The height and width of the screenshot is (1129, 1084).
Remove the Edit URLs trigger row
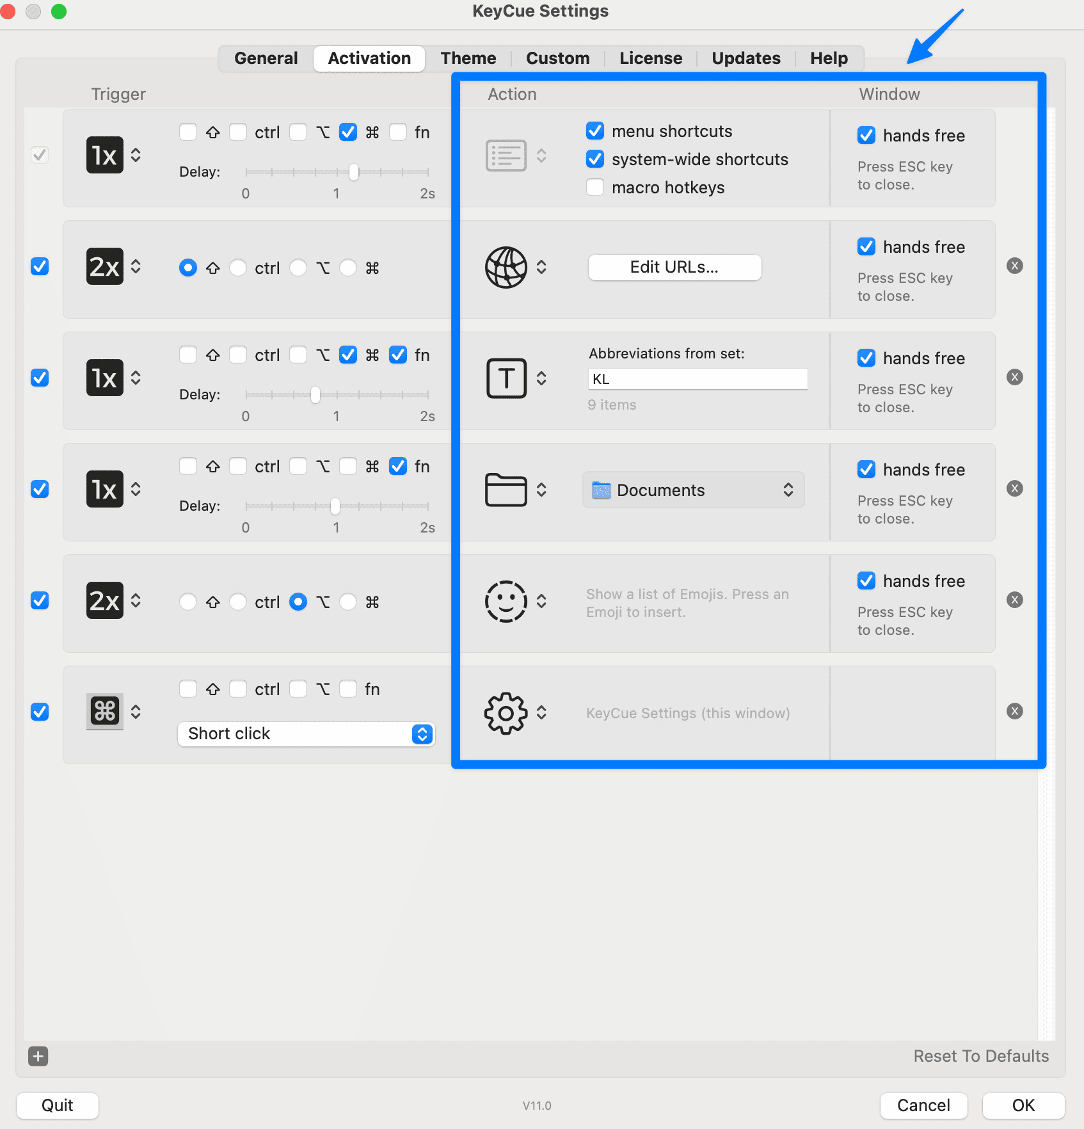tap(1015, 266)
